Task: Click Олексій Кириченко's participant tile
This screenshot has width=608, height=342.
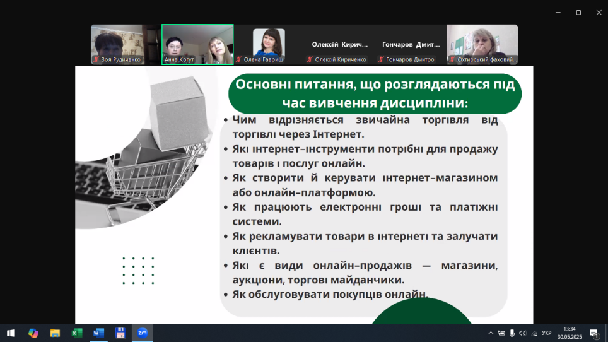Action: coord(340,45)
